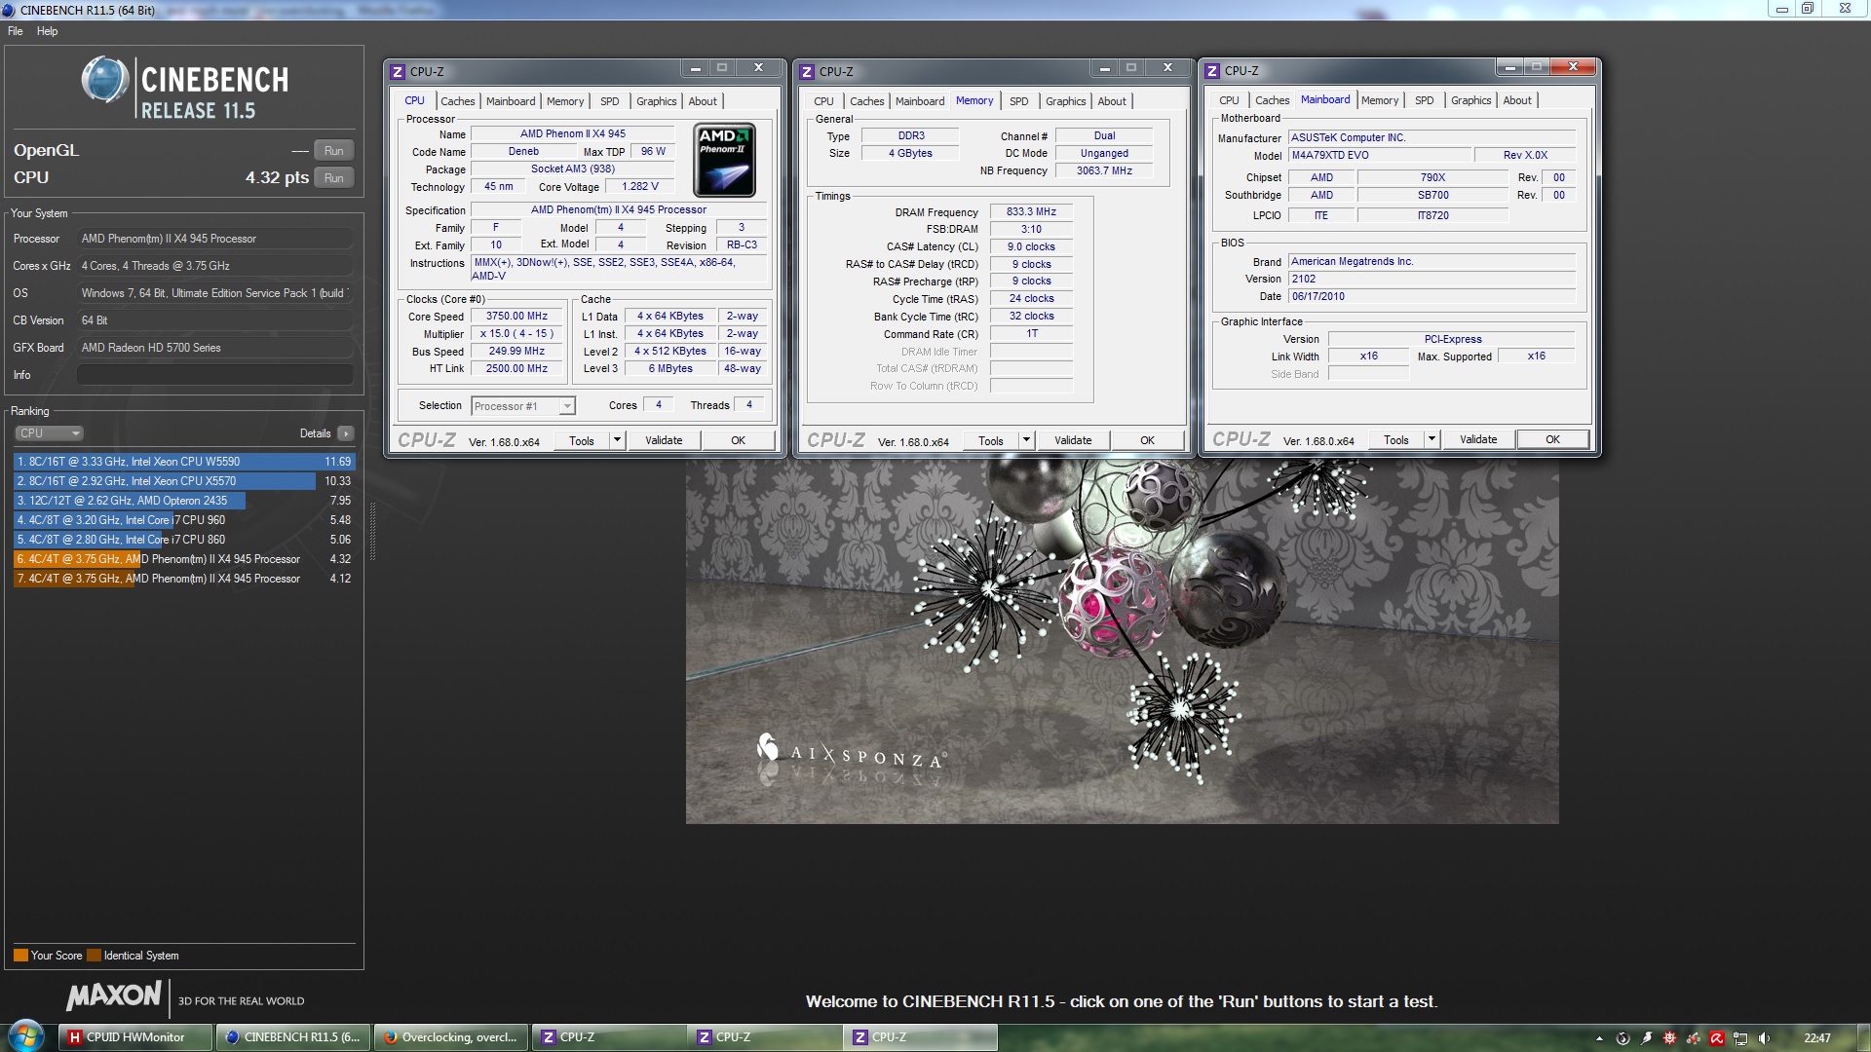Click the Cinebench sphere logo
1871x1052 pixels.
pos(105,79)
